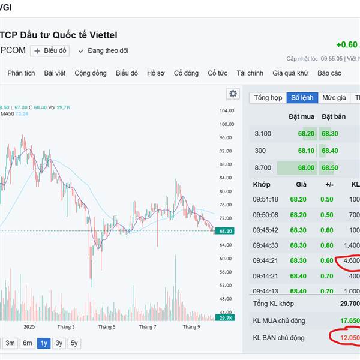This screenshot has width=360, height=360.
Task: Open the Báo cáo tab
Action: (x=329, y=73)
